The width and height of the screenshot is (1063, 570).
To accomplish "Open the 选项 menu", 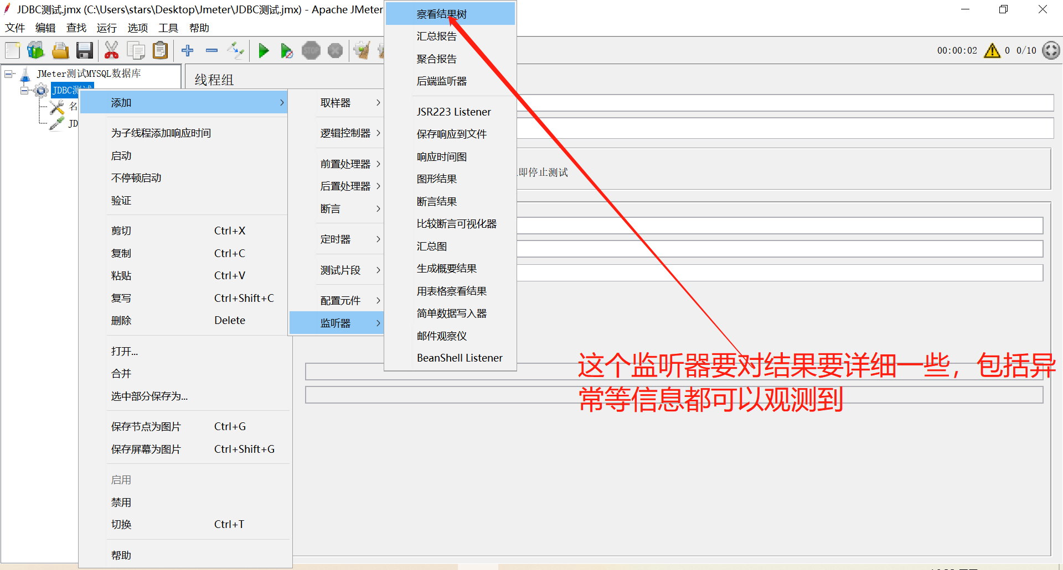I will 137,28.
